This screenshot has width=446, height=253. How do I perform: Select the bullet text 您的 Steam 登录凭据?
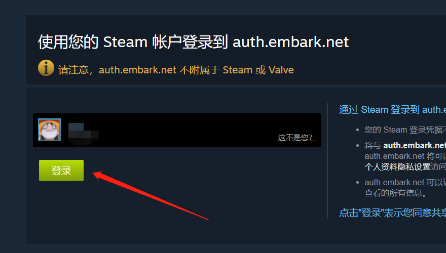click(405, 130)
